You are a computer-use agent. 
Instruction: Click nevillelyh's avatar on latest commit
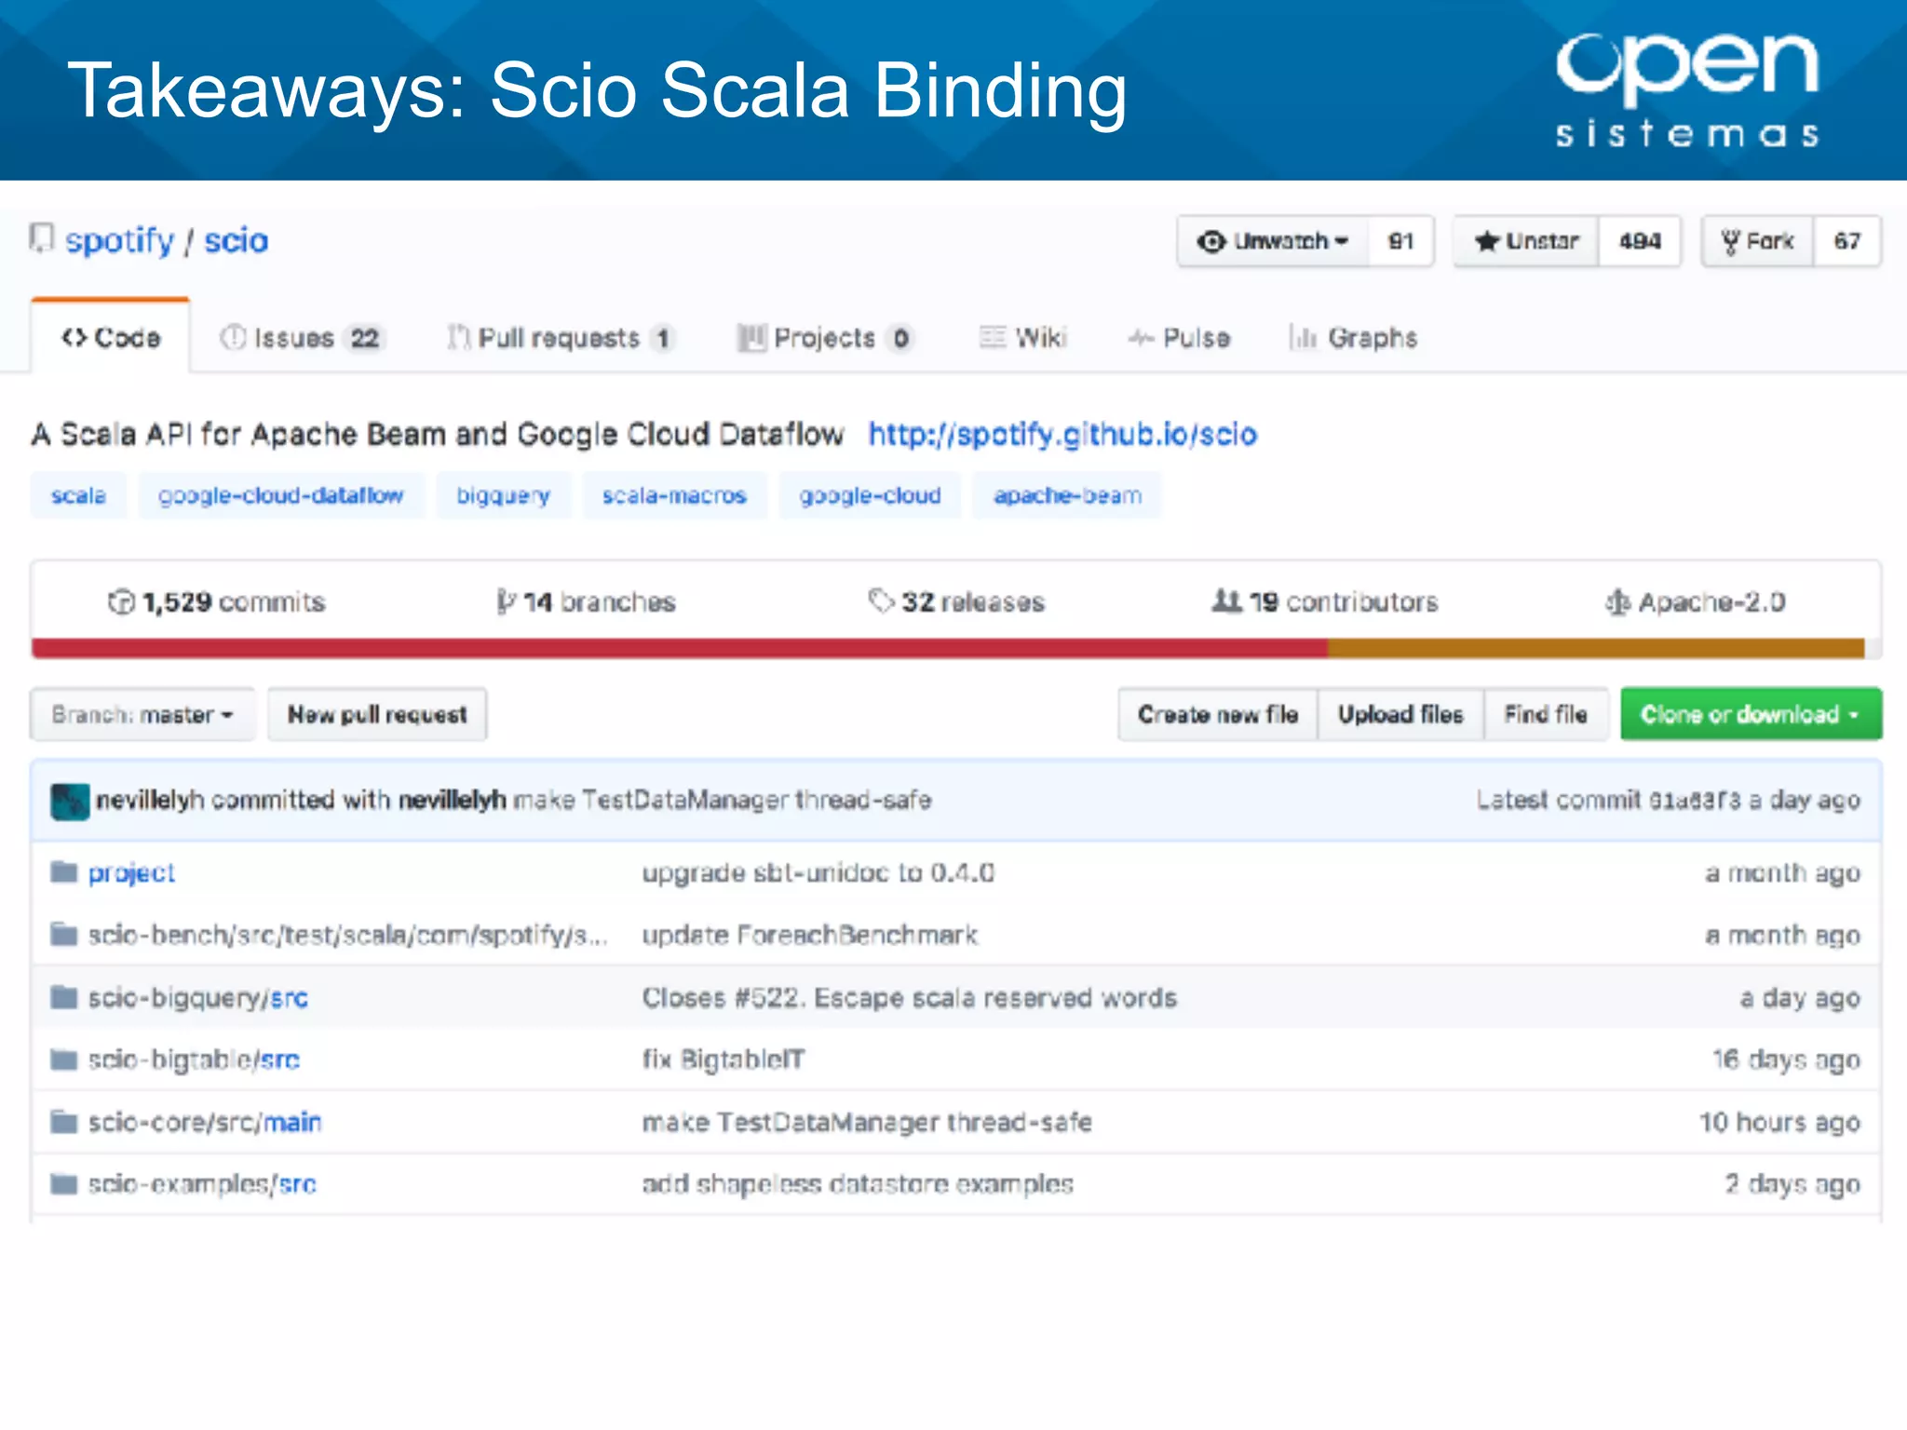coord(70,801)
